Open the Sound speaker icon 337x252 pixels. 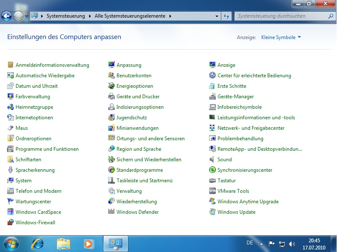(213, 160)
